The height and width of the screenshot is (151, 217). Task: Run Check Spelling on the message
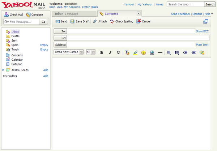[x=122, y=21]
